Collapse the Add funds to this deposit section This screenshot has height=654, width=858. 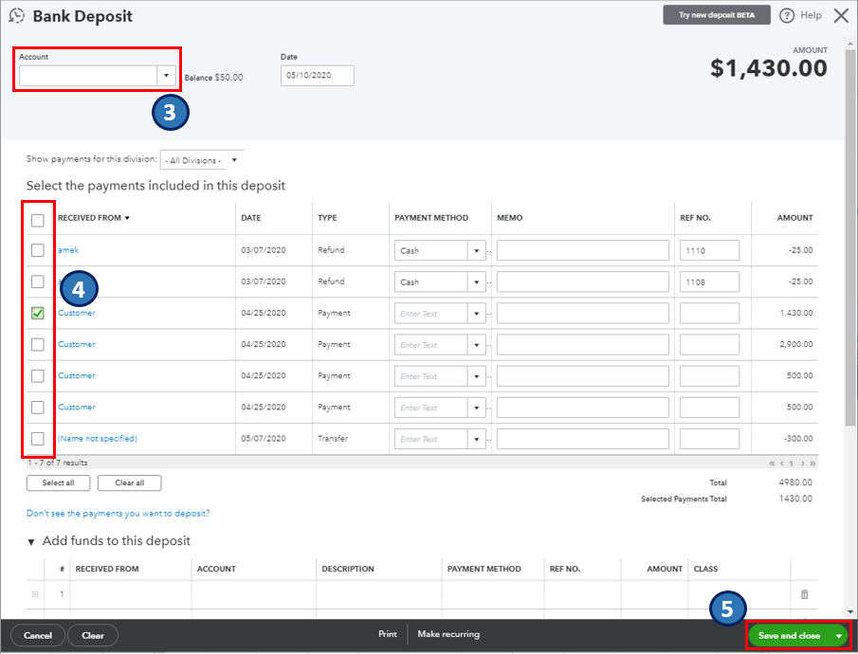[x=30, y=541]
